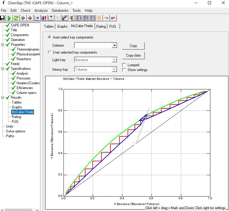This screenshot has width=229, height=211.
Task: Click the Copy button
Action: click(x=133, y=46)
